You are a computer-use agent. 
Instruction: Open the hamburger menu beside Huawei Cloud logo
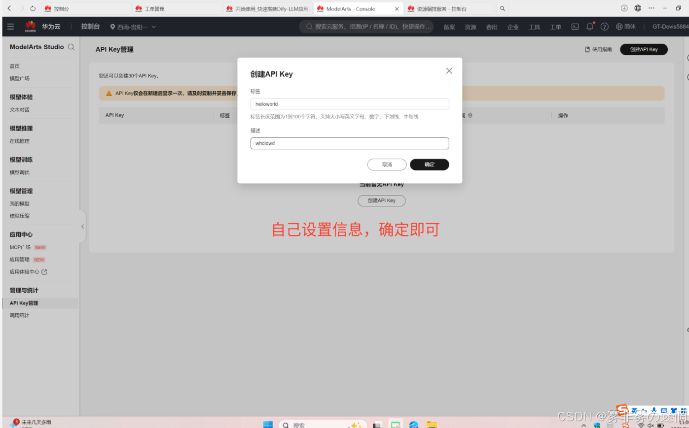(x=11, y=27)
